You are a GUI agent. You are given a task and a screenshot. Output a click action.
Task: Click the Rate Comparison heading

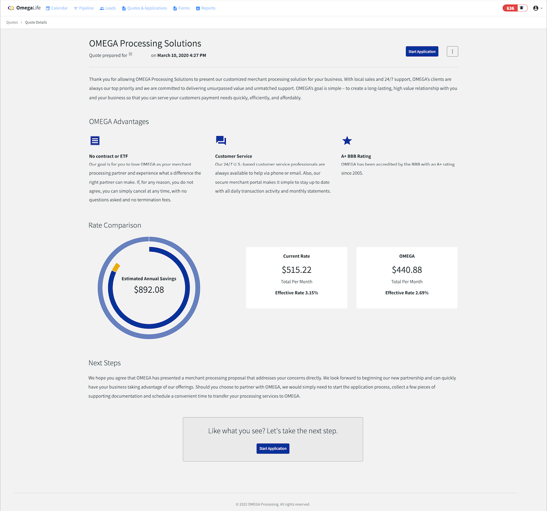point(115,225)
